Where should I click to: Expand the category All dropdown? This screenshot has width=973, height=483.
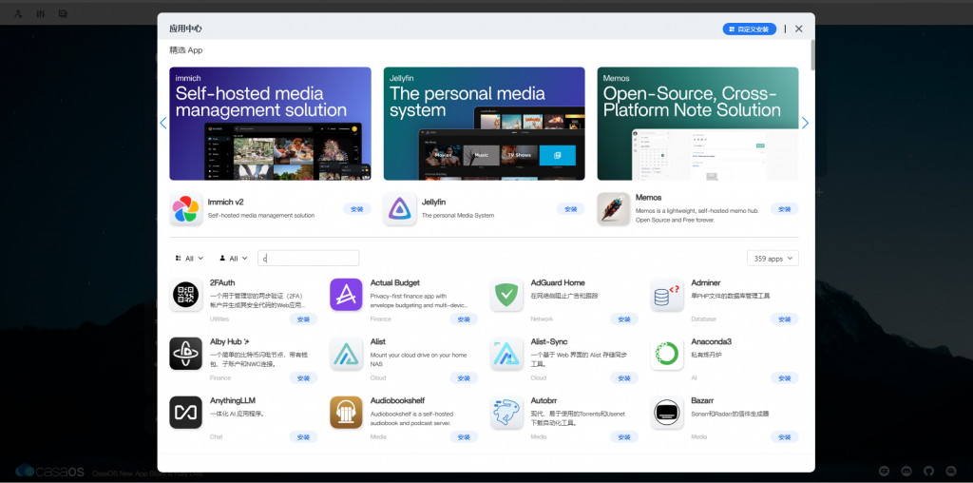click(189, 259)
